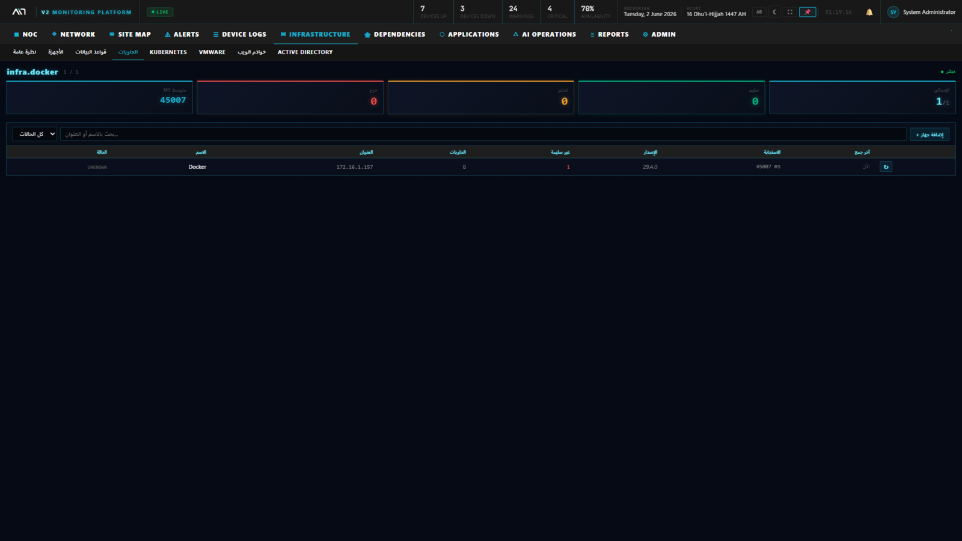Click the platform logo icon

click(x=19, y=12)
